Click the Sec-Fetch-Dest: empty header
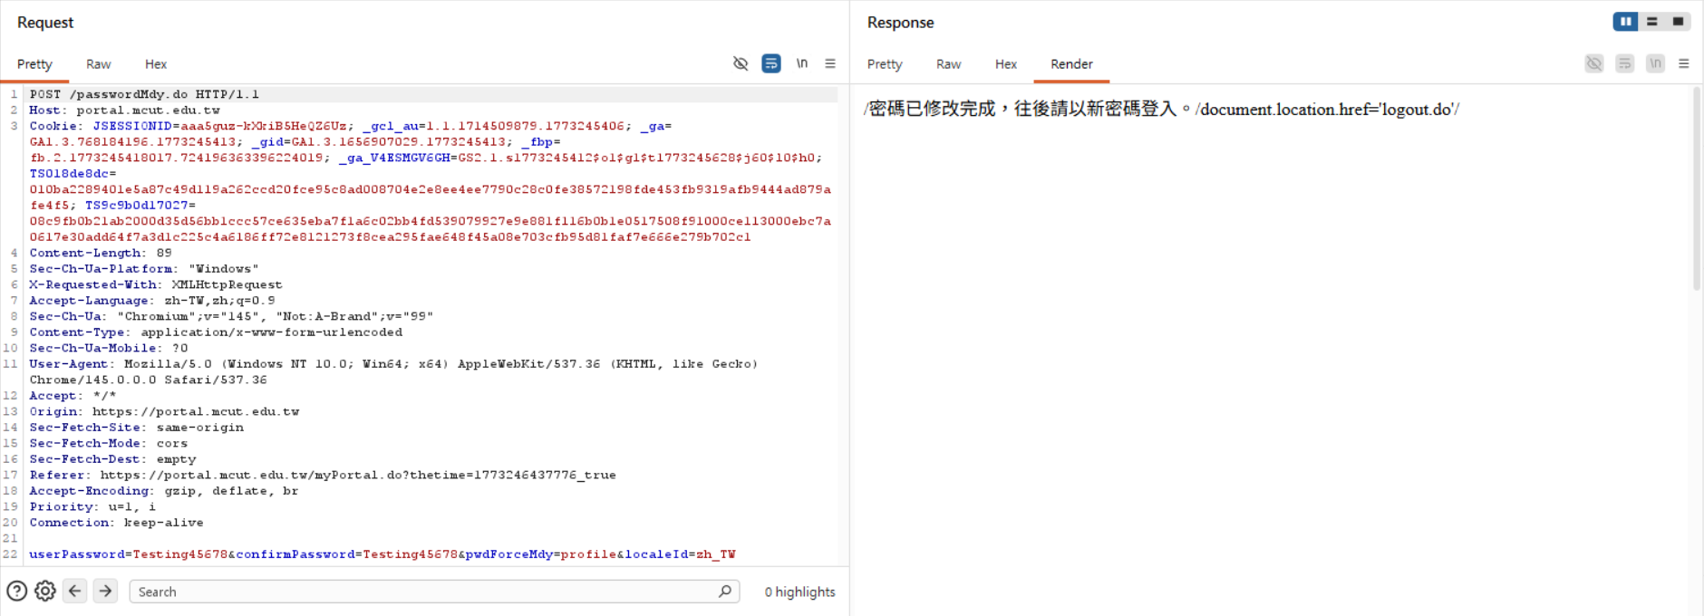 tap(112, 459)
